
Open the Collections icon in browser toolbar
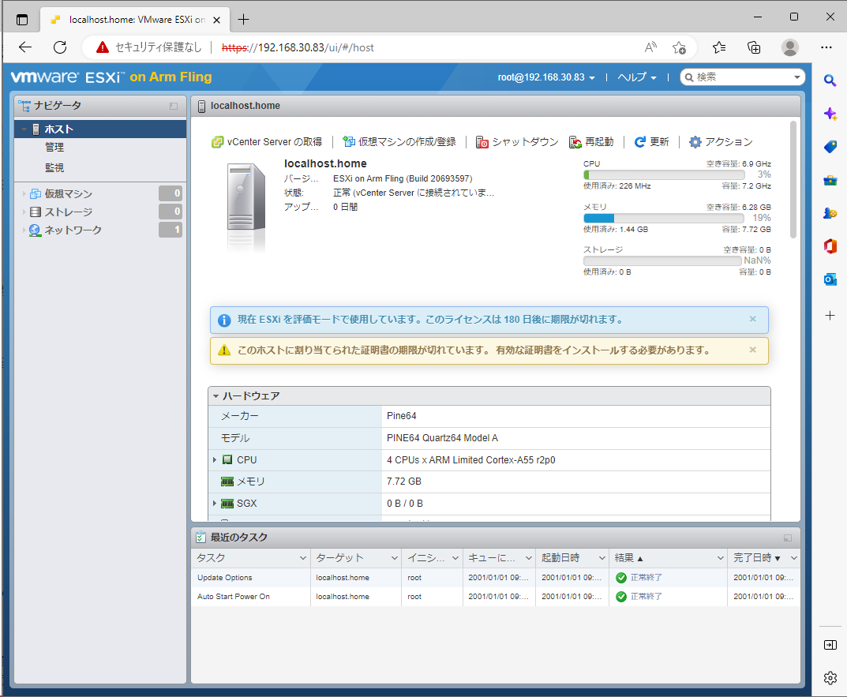point(754,47)
